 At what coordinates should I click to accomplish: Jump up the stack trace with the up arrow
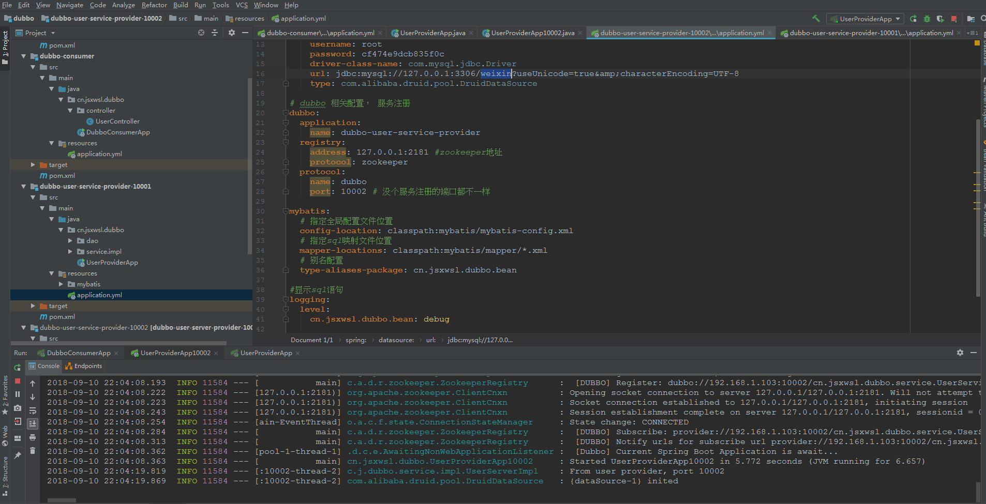point(33,384)
